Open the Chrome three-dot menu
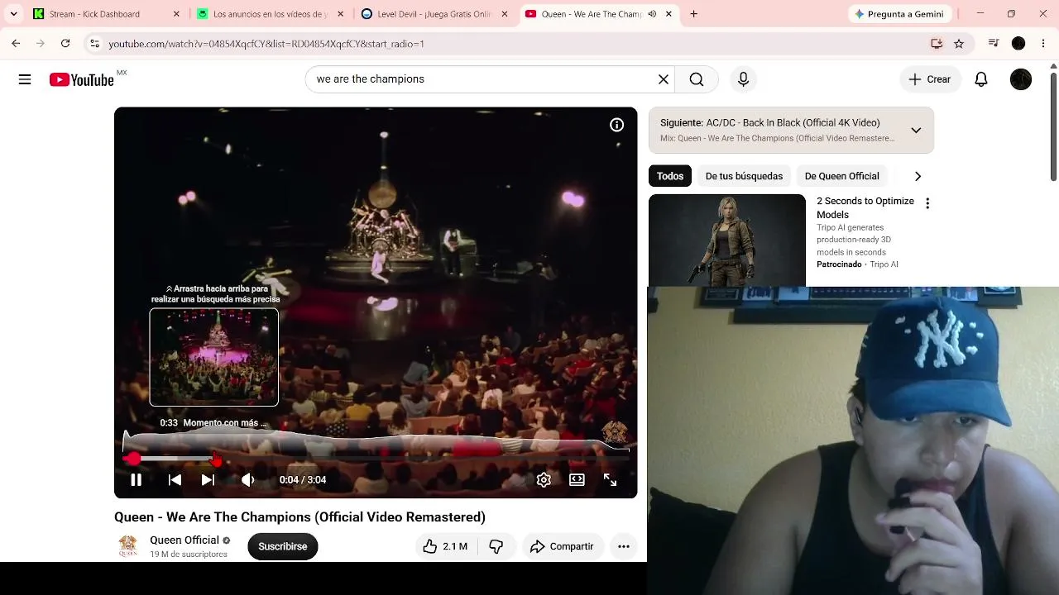 point(1042,44)
